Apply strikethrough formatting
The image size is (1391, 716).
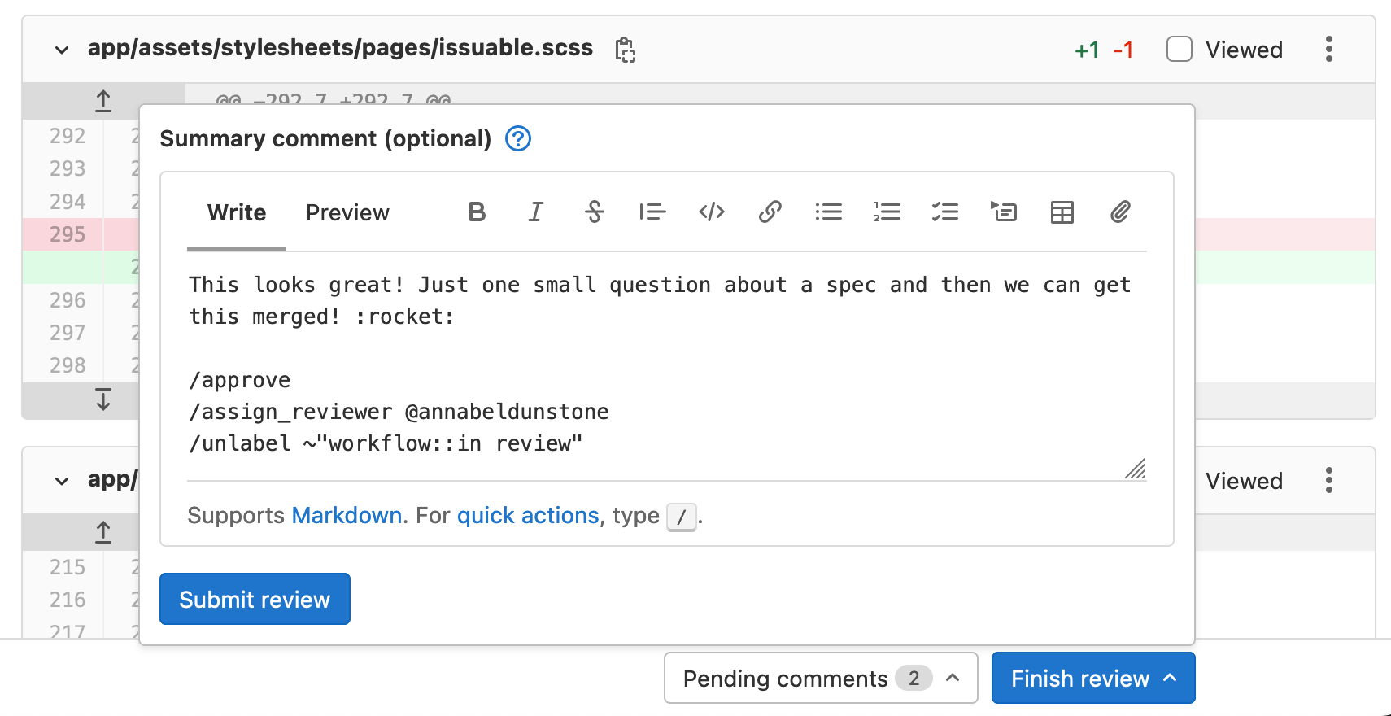point(595,212)
